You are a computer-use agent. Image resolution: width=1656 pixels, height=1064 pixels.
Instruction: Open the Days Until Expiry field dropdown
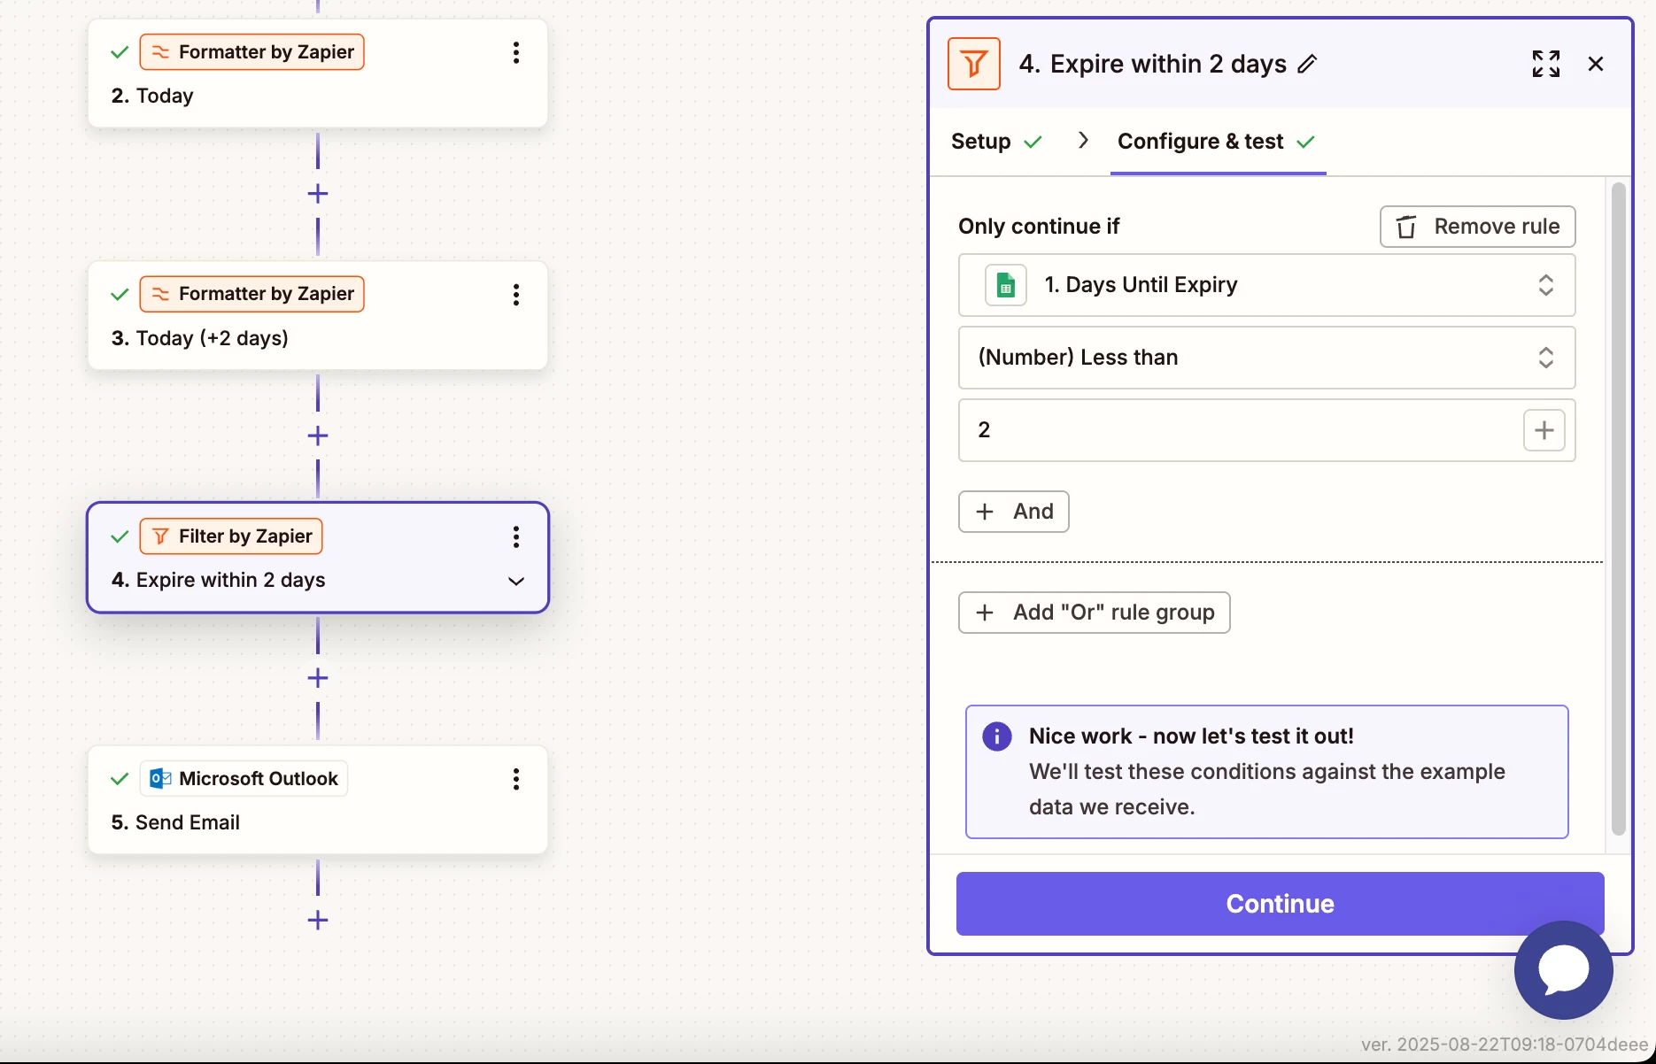click(x=1266, y=285)
